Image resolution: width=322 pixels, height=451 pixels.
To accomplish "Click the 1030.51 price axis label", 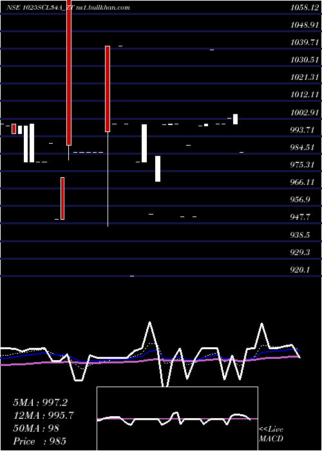I will [305, 60].
